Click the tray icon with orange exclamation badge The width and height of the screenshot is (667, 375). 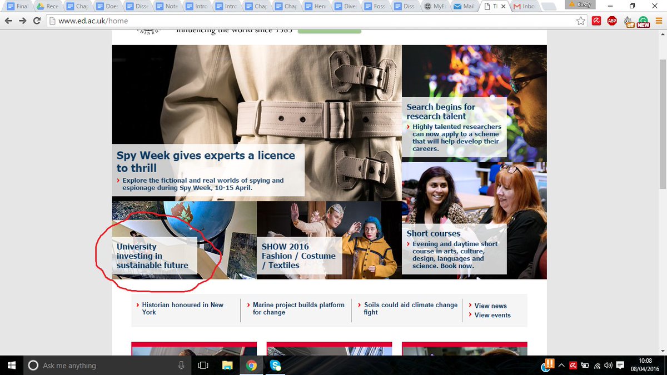(548, 364)
